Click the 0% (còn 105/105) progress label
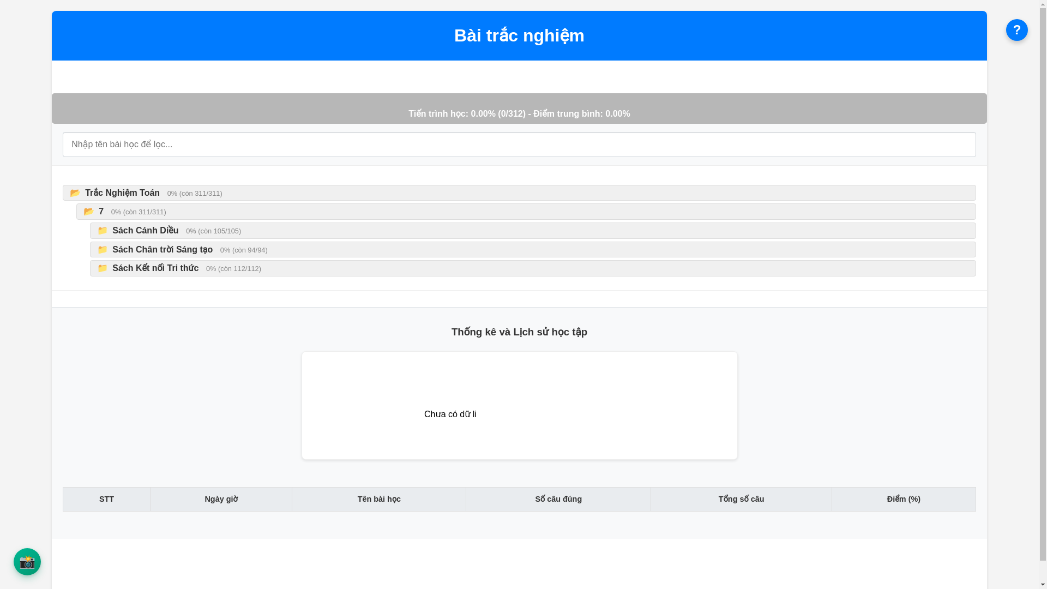 [213, 231]
